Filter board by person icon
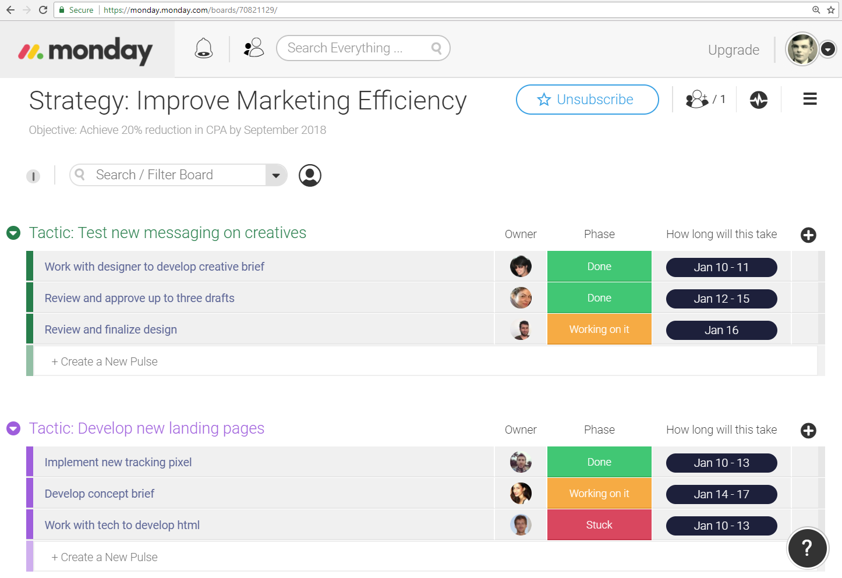This screenshot has width=842, height=578. coord(310,175)
